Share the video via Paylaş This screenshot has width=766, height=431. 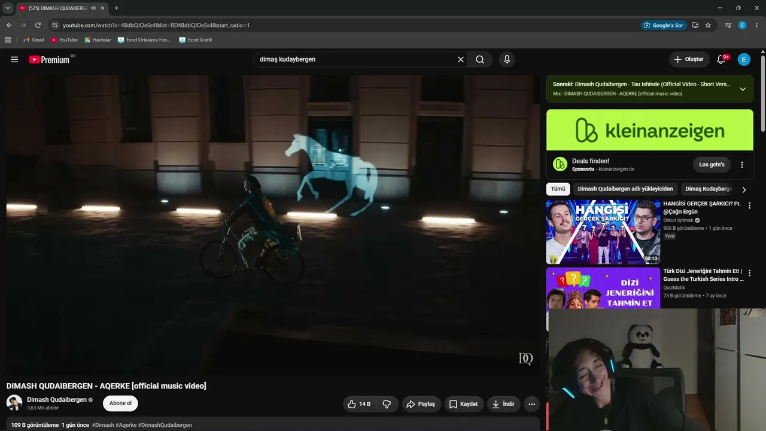pyautogui.click(x=421, y=404)
